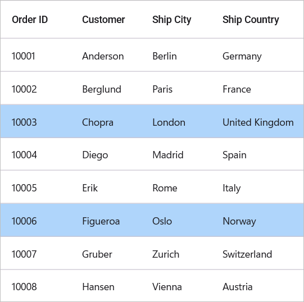Select the Diego customer cell

point(95,155)
